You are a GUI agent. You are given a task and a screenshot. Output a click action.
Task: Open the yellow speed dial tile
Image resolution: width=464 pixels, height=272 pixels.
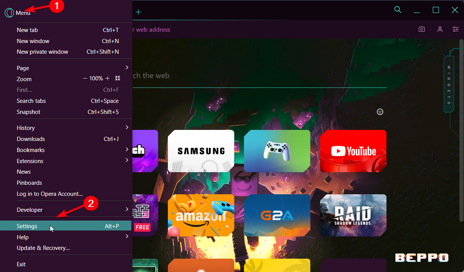point(277,265)
